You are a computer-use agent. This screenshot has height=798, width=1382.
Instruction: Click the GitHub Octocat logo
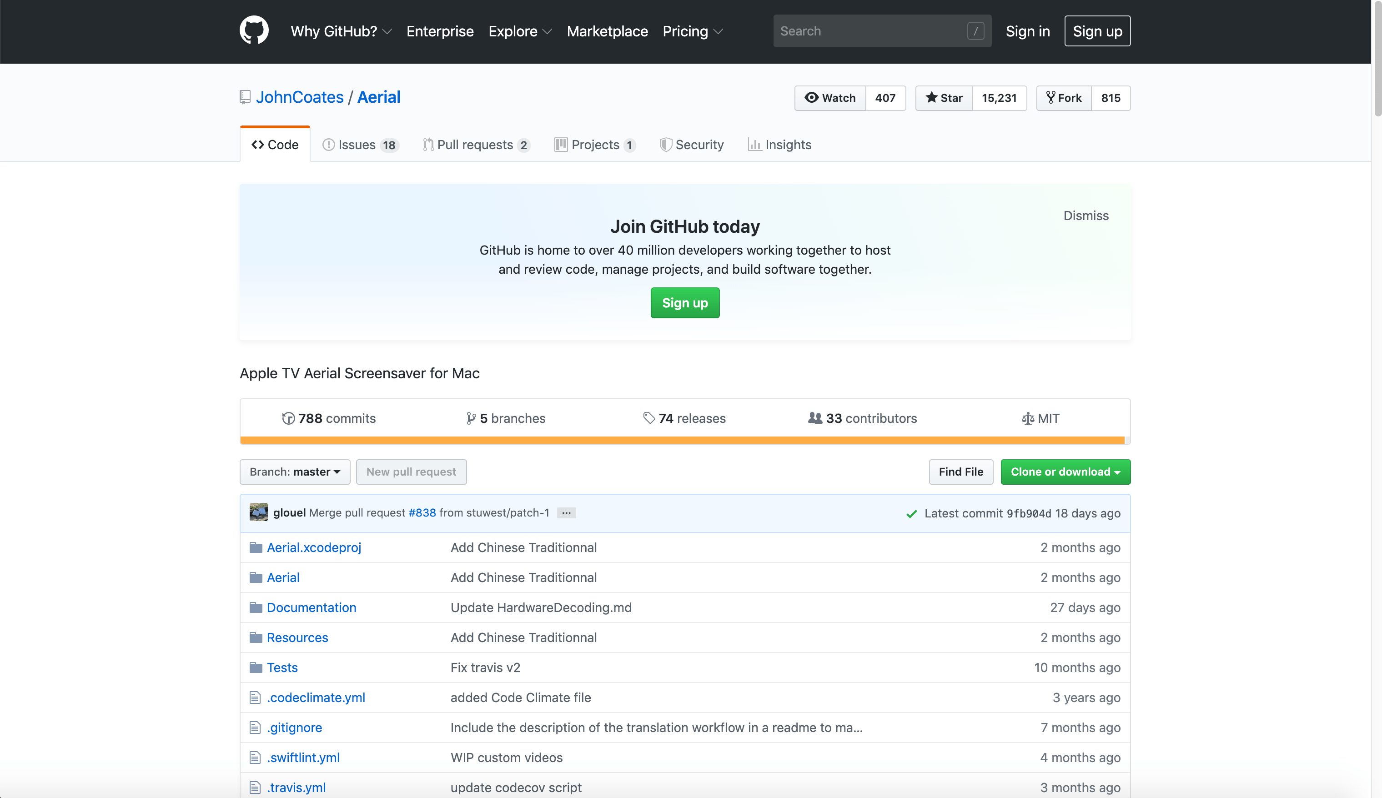(254, 31)
